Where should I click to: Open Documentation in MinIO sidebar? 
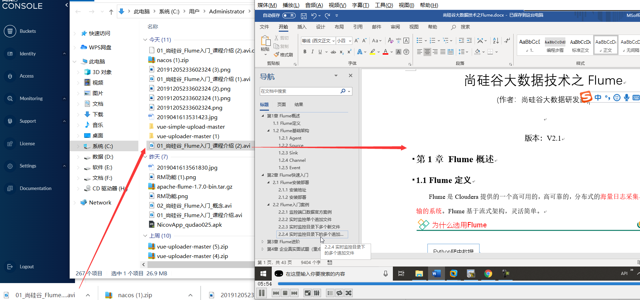35,188
